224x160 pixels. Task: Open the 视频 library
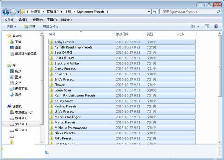[x=16, y=71]
